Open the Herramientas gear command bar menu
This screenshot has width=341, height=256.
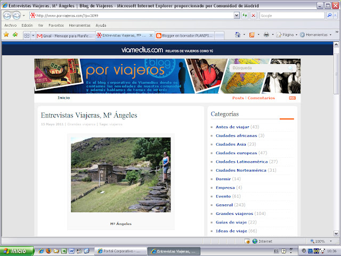tap(315, 35)
